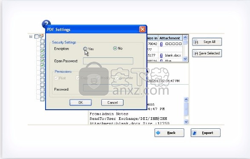Select the blank.docx attachment entry

[173, 55]
